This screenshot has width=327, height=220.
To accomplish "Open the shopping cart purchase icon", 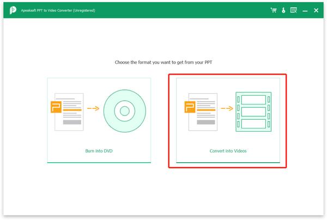I will 274,10.
